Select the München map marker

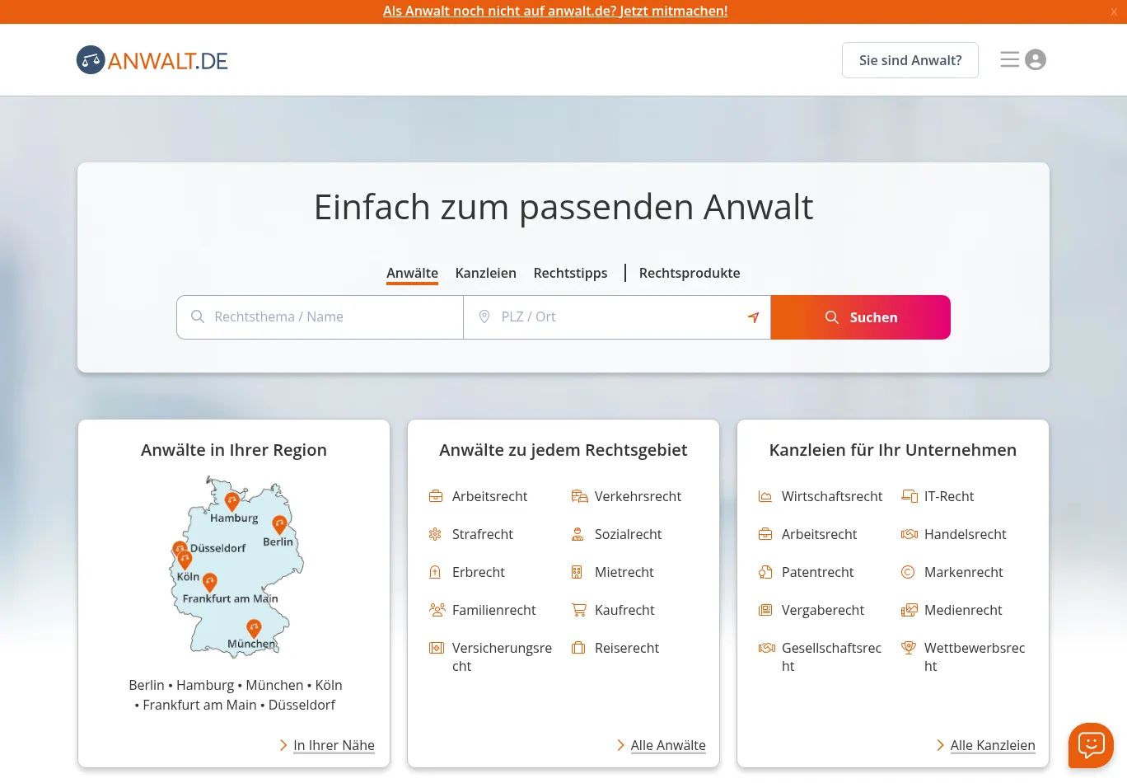[254, 628]
